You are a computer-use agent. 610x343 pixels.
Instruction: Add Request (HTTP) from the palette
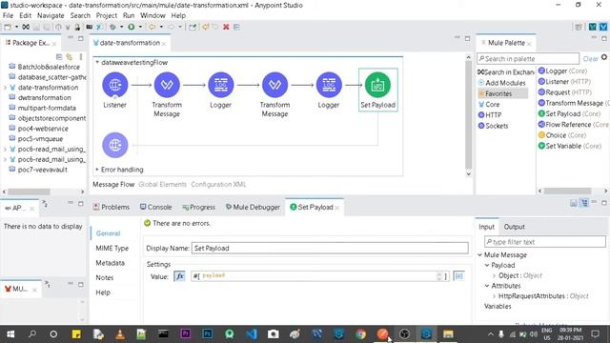(x=564, y=92)
